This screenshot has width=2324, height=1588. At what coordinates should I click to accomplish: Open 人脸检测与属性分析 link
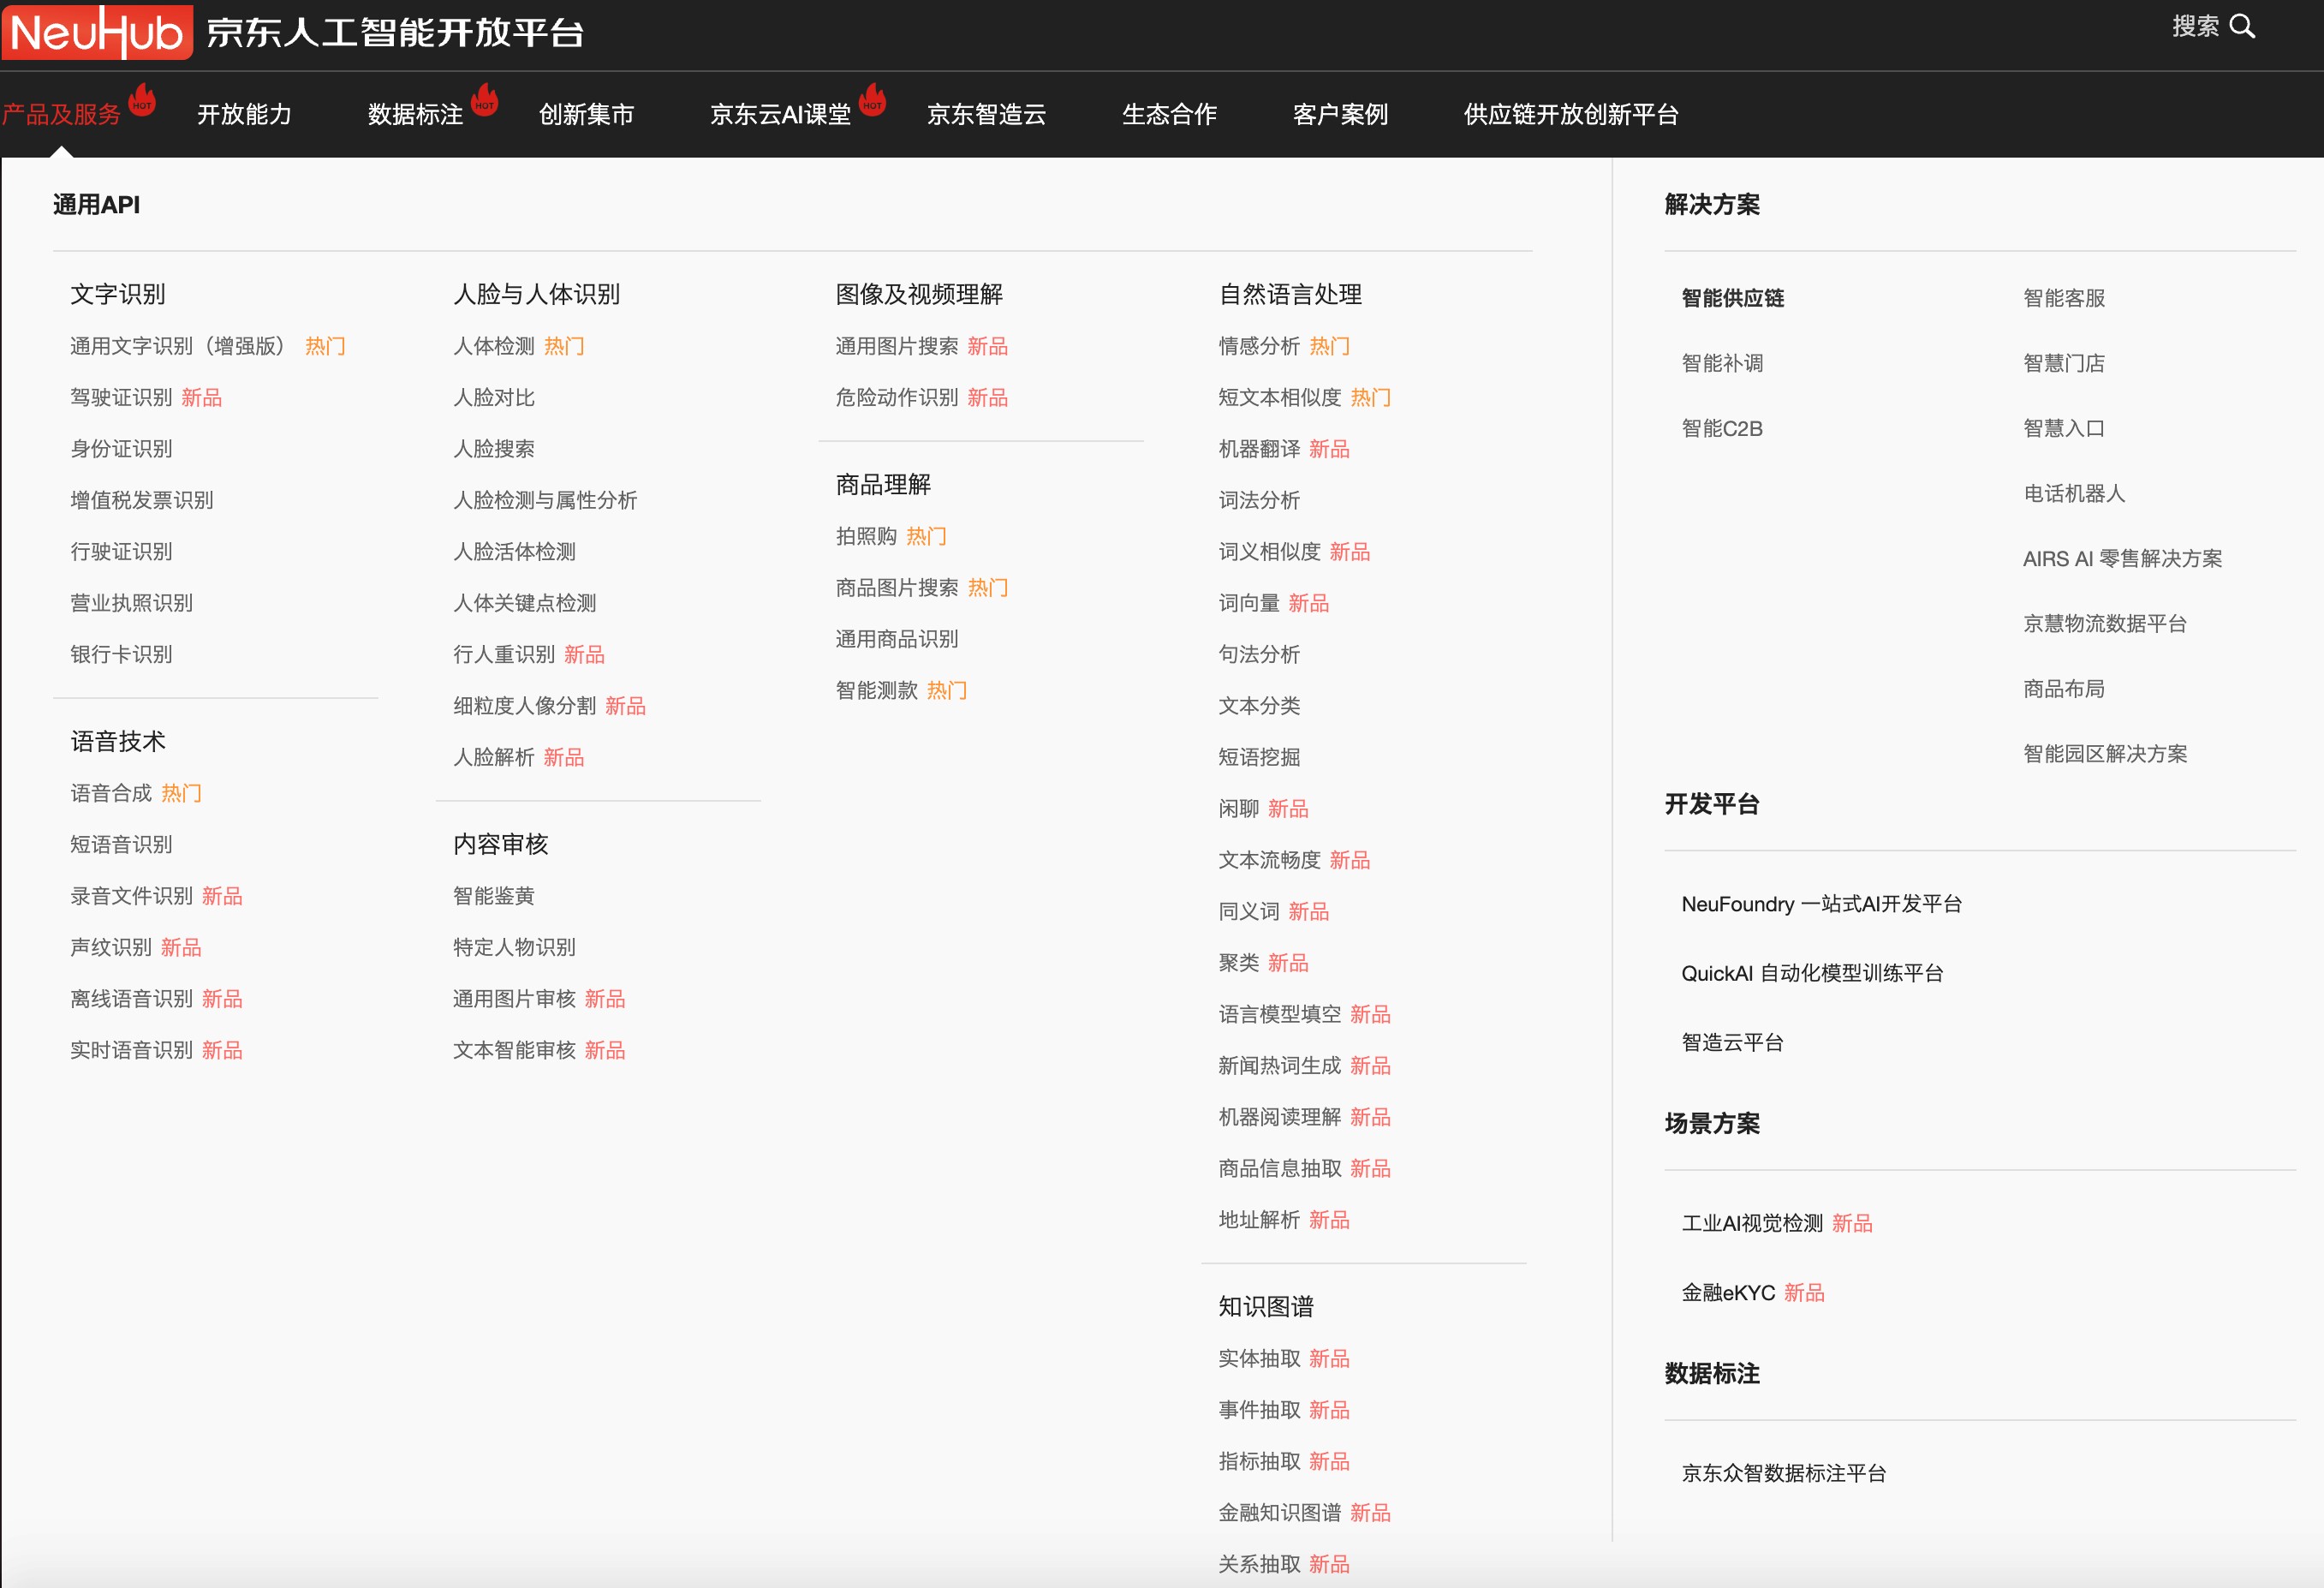click(x=545, y=500)
